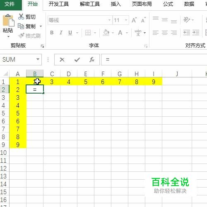The image size is (207, 207).
Task: Increase font size with larger A
Action: [135, 20]
